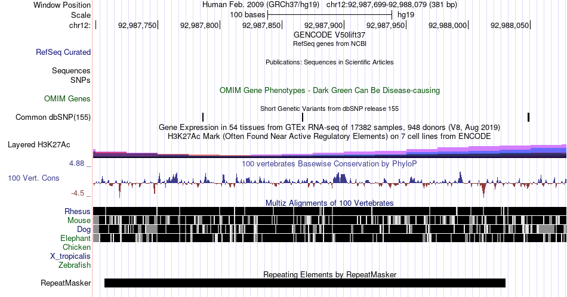Click the Scale label
The image size is (567, 297).
[81, 15]
